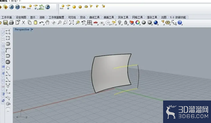Click the ground plane with sphere icon
The width and height of the screenshot is (211, 123).
35,7
